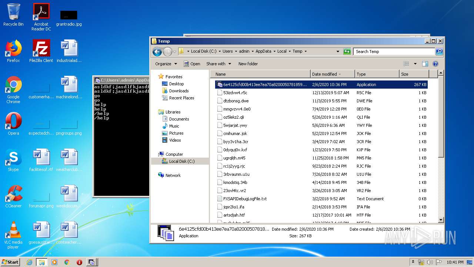Open the Organize dropdown menu

pos(166,64)
